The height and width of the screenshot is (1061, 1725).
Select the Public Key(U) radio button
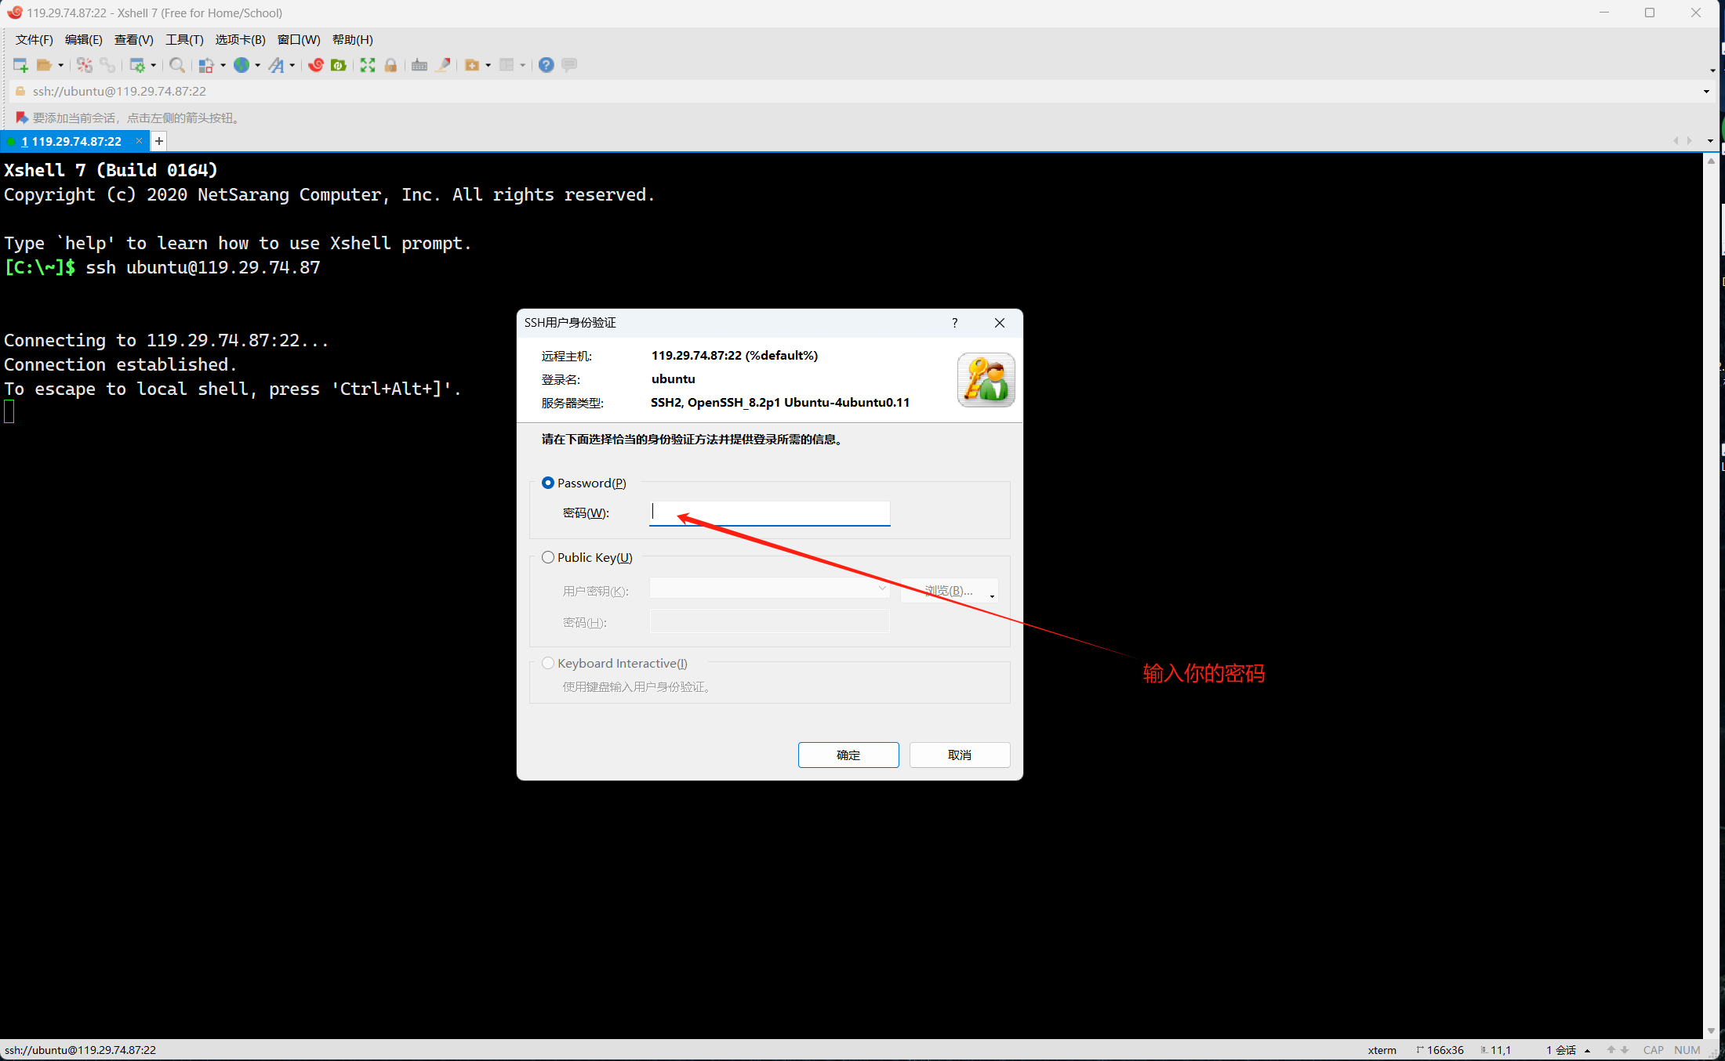pos(548,557)
